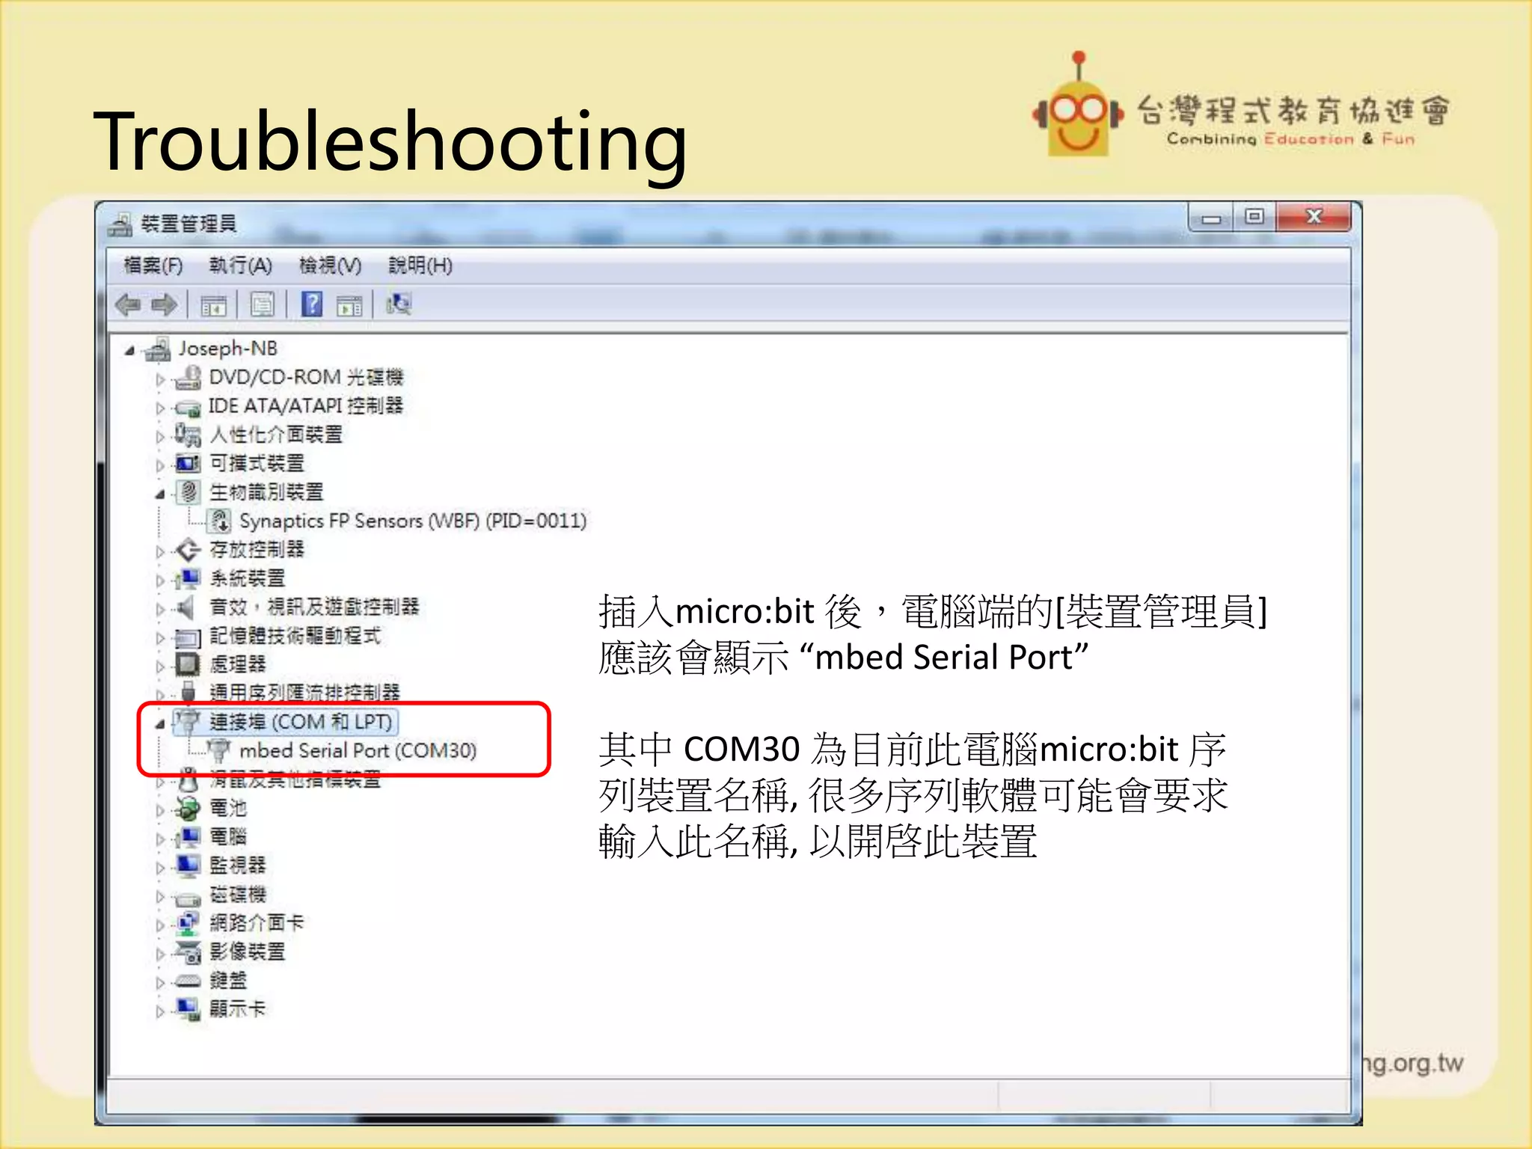Collapse the 生物識別裝置 tree node

coord(159,494)
